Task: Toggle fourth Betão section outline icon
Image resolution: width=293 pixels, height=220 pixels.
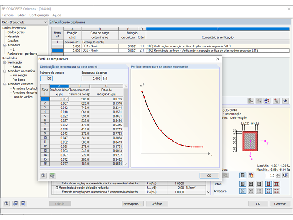Action: (x=268, y=184)
